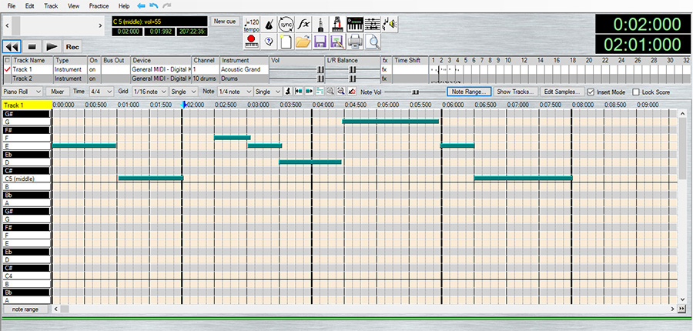Click the record-from-keyboard red dot icon
Viewport: 693px width, 331px height.
[x=252, y=42]
